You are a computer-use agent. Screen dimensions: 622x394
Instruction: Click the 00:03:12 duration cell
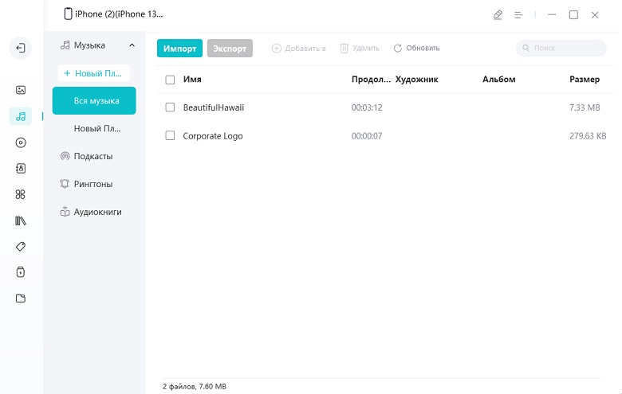(367, 107)
